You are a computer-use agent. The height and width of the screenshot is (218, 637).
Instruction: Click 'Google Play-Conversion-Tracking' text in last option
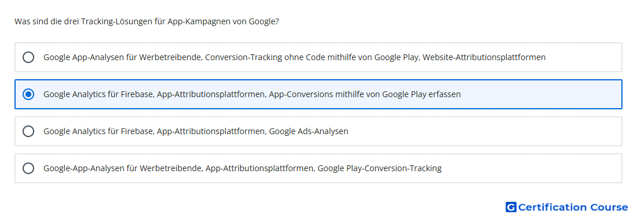pyautogui.click(x=379, y=168)
